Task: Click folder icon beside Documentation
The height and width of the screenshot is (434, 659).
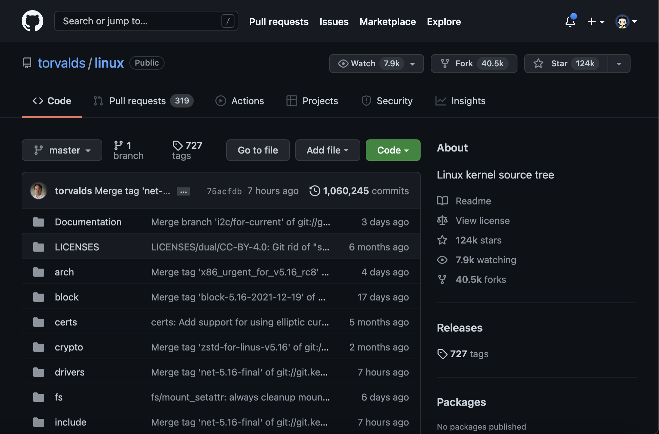Action: 39,222
